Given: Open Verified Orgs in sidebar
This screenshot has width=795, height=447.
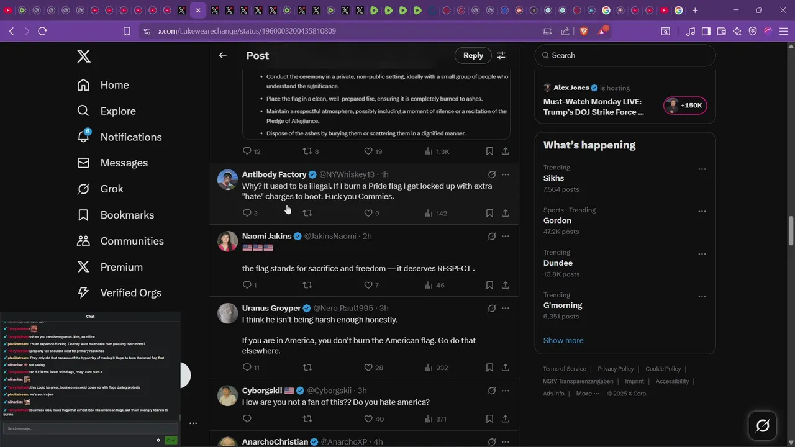Looking at the screenshot, I should pyautogui.click(x=119, y=293).
